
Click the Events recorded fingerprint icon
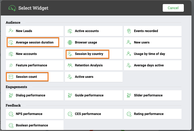point(129,31)
